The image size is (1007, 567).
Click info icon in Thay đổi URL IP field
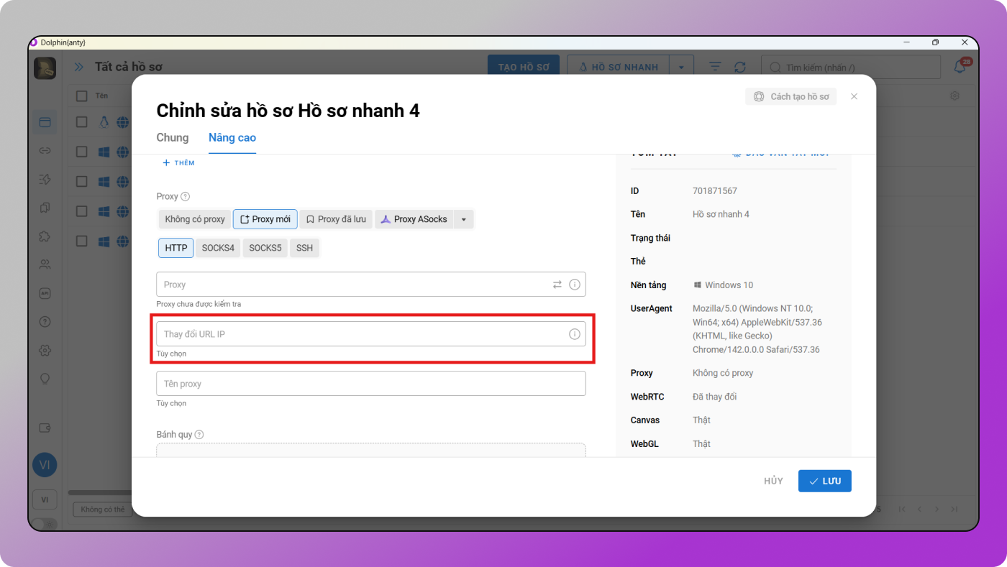[574, 334]
